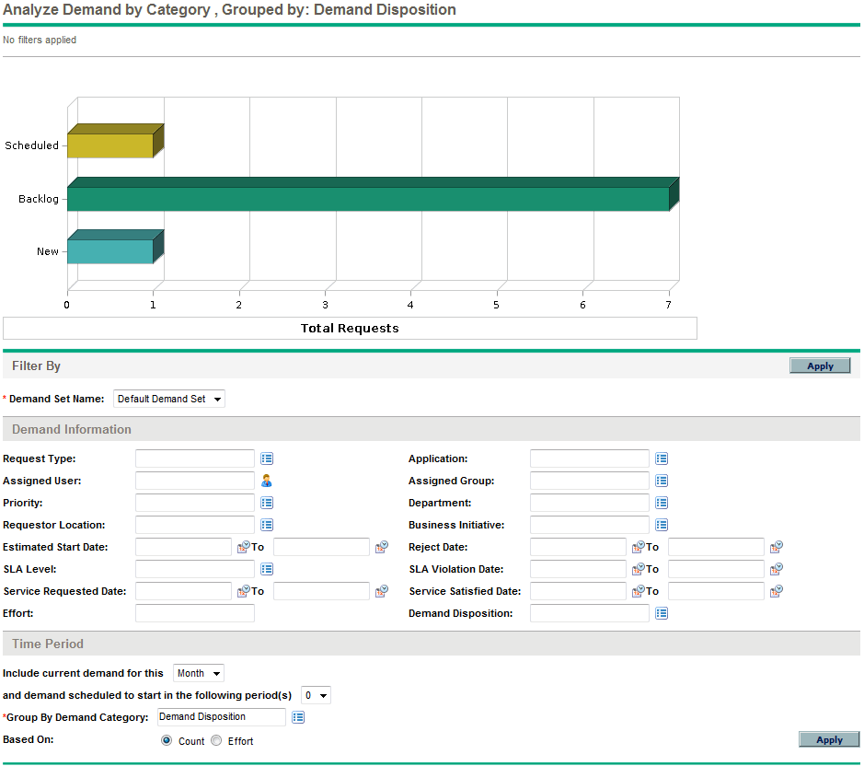Viewport: 864px width, 766px height.
Task: Select the Effort radio button
Action: click(216, 740)
